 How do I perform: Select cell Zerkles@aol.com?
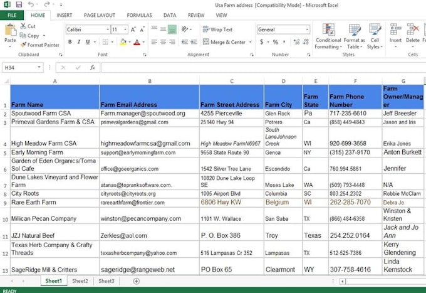[150, 232]
